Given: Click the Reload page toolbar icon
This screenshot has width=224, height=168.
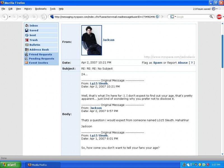Looking at the screenshot, I should 25,17.
